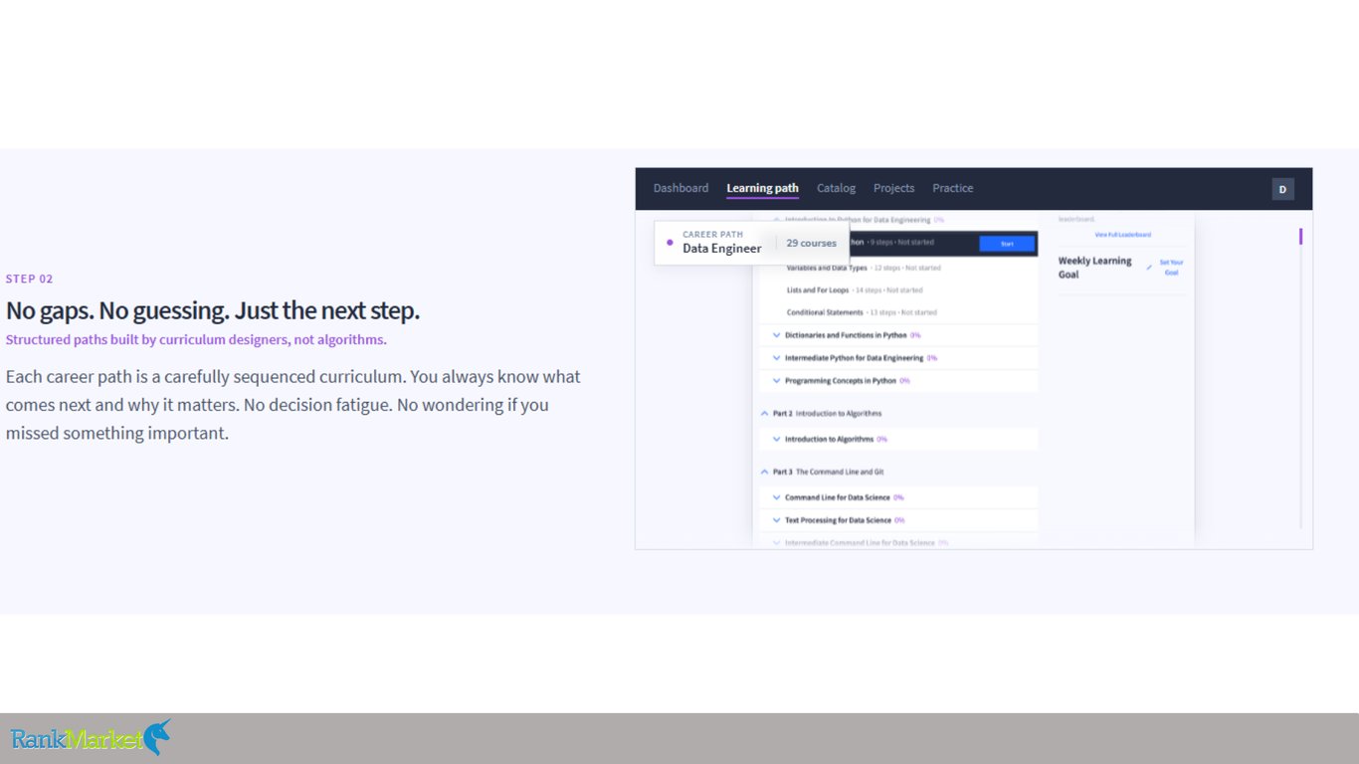
Task: Click the blue Start button
Action: [1006, 244]
